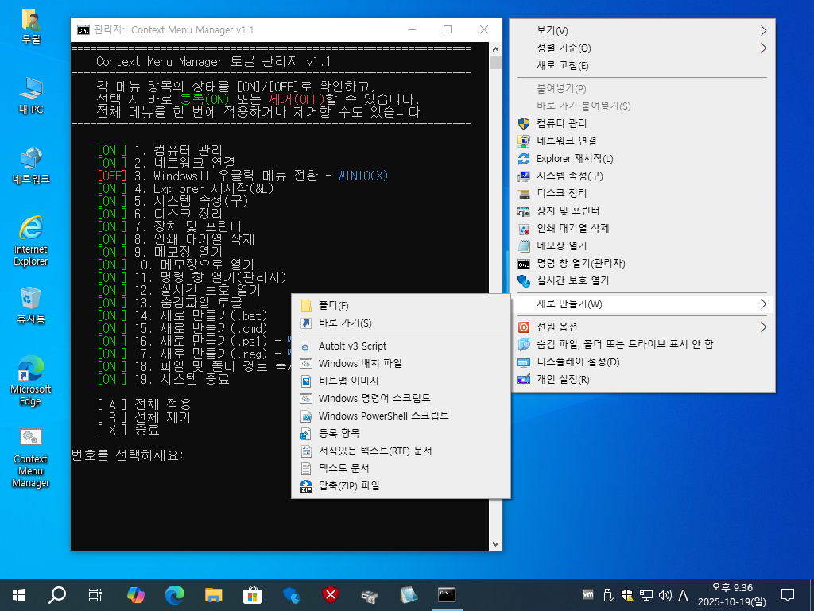Expand the 정렬 기준(O) submenu arrow

pyautogui.click(x=763, y=48)
